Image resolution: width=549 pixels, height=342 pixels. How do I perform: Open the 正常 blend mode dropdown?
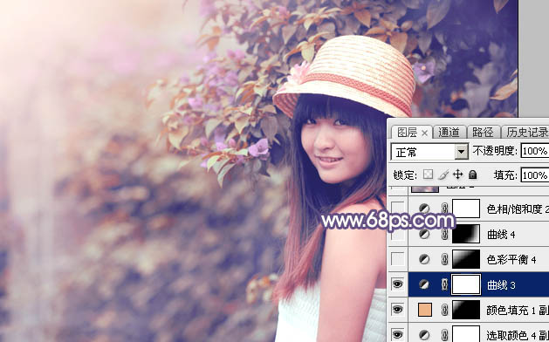point(429,152)
